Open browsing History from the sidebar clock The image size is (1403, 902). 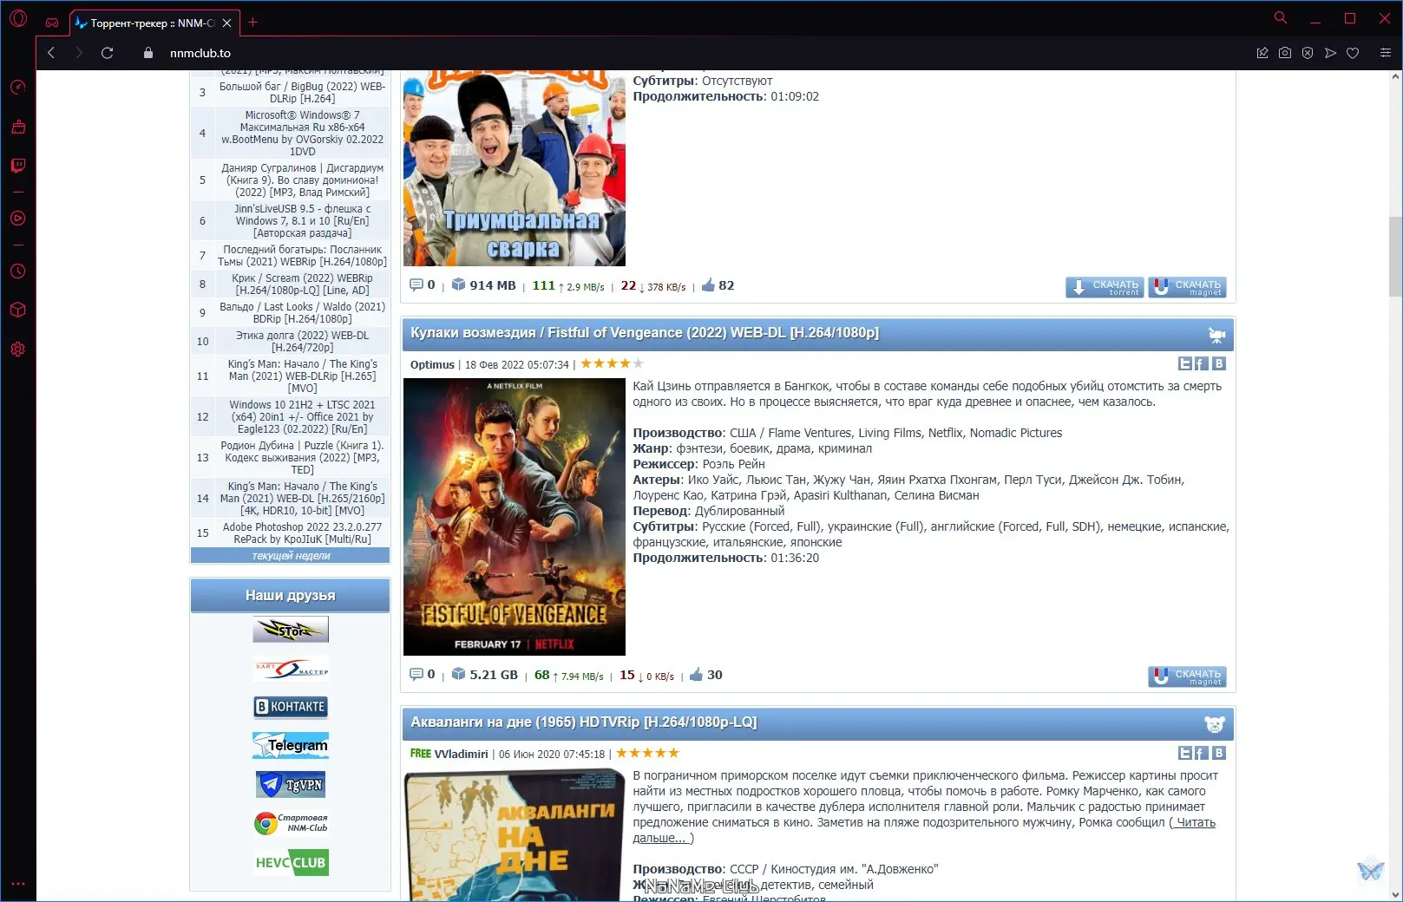17,271
